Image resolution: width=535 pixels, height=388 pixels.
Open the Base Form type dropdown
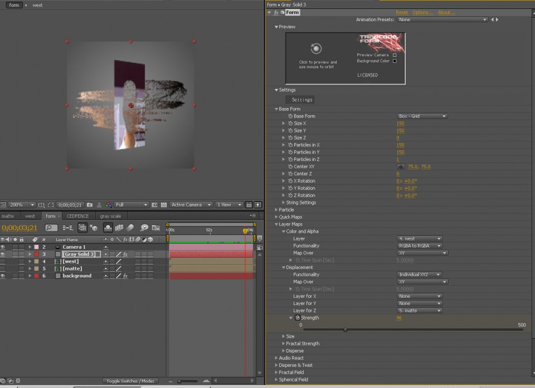coord(422,116)
